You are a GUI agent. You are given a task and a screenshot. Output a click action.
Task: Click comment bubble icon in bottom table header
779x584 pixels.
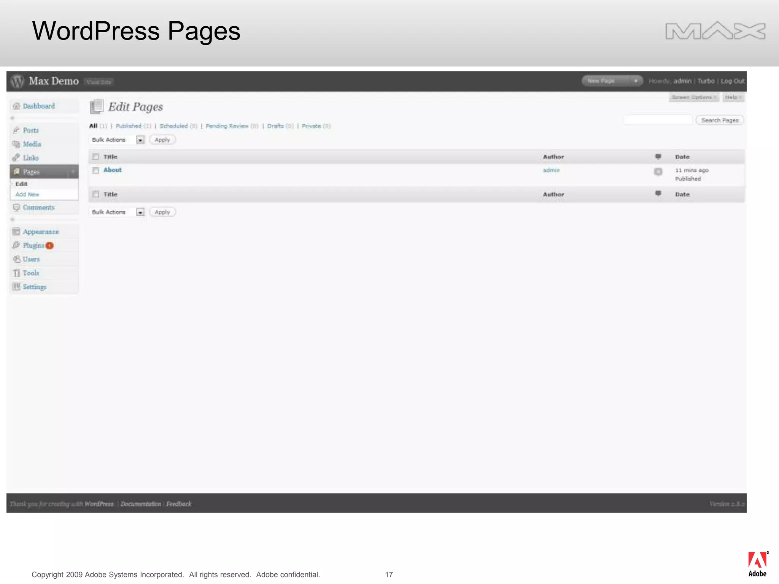point(658,194)
